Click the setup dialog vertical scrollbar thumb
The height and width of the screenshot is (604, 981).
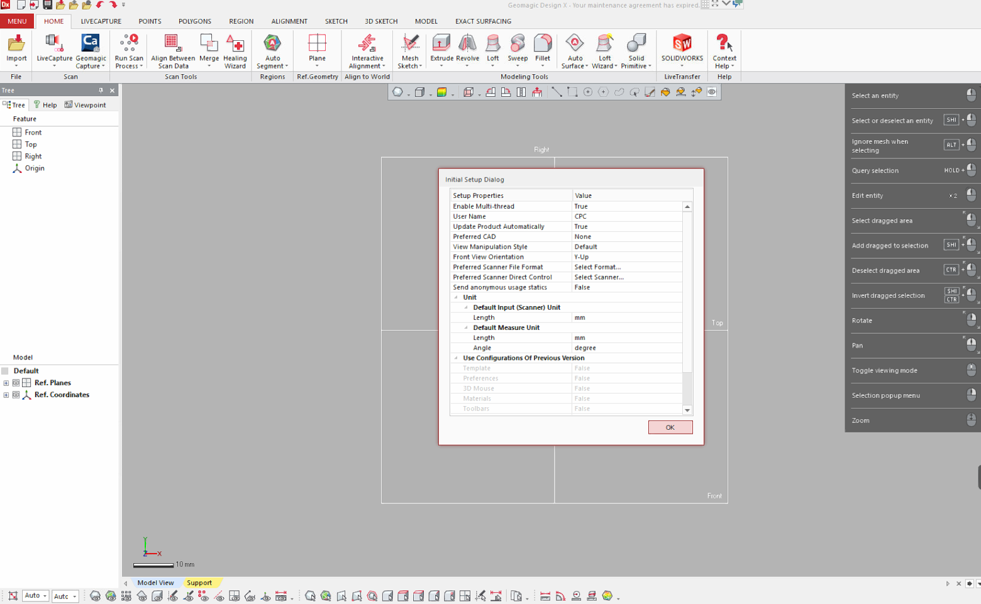pyautogui.click(x=687, y=292)
